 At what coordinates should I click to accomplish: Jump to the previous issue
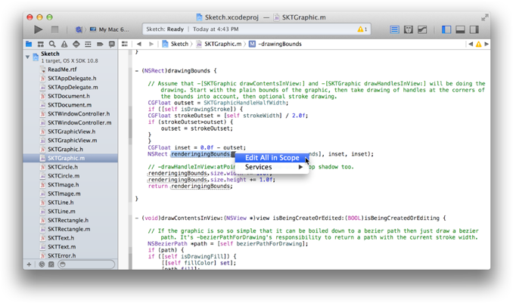[471, 44]
